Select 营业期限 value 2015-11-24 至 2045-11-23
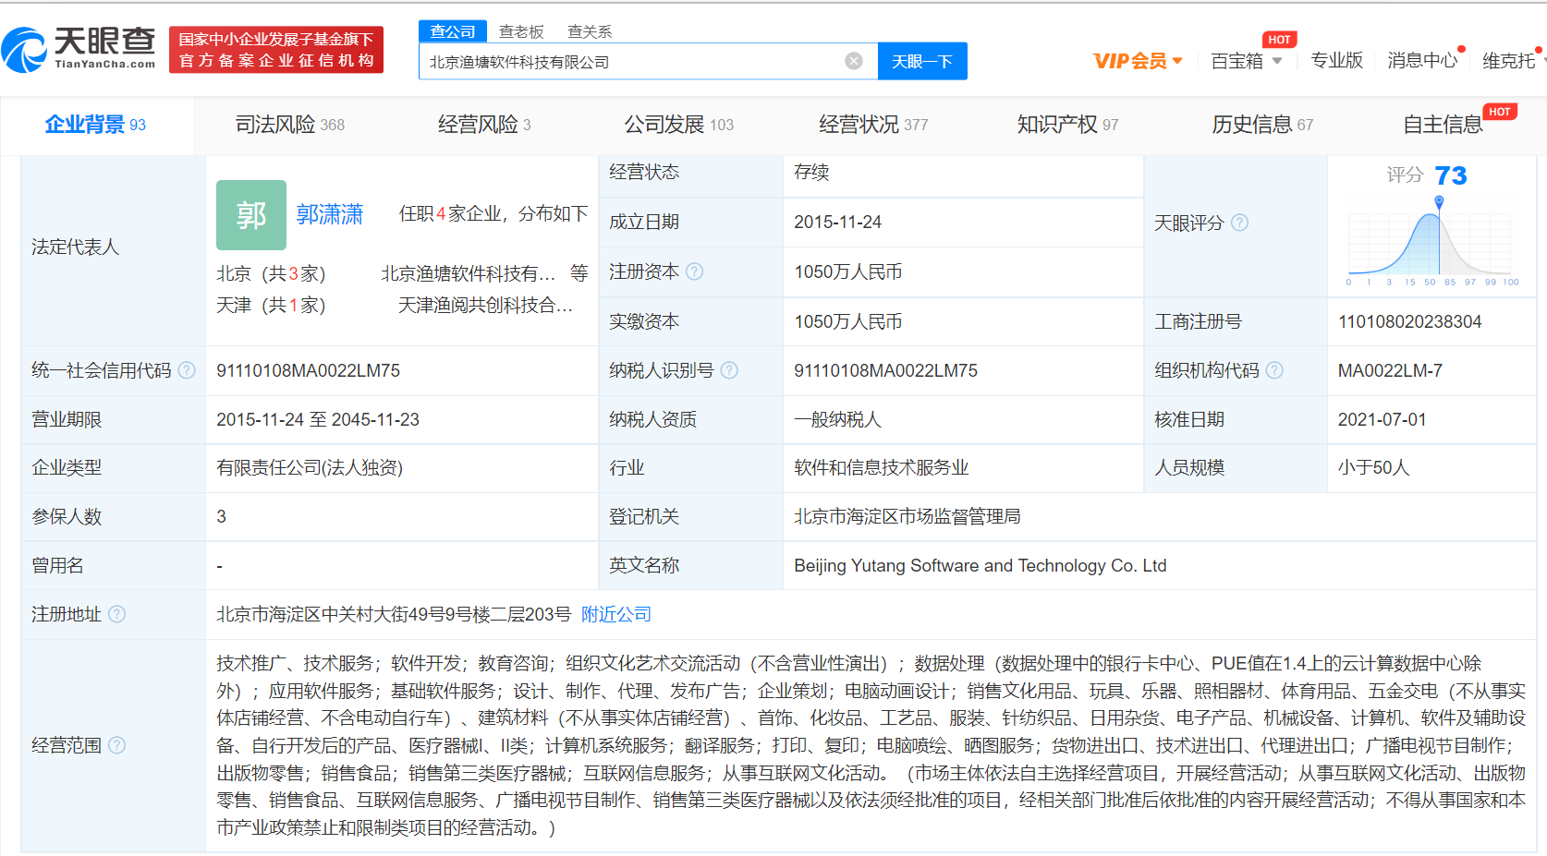 coord(318,419)
